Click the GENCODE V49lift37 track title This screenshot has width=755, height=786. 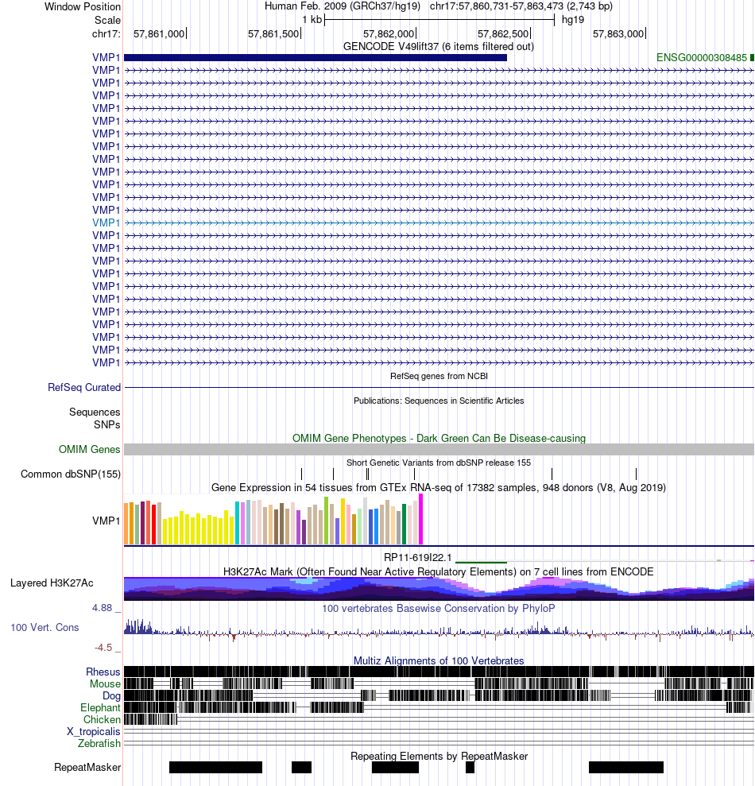click(438, 47)
